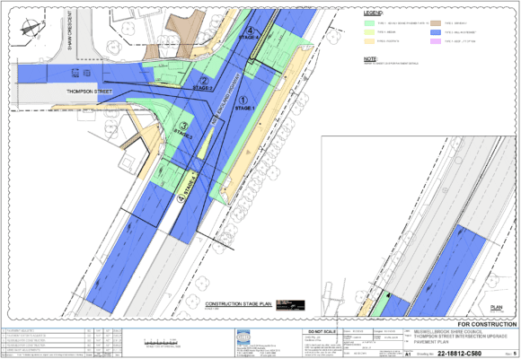Select the Stage 2 circled number marker

click(x=204, y=81)
